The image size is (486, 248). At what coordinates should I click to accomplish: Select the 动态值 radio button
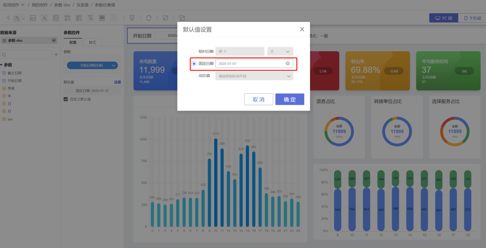(194, 76)
